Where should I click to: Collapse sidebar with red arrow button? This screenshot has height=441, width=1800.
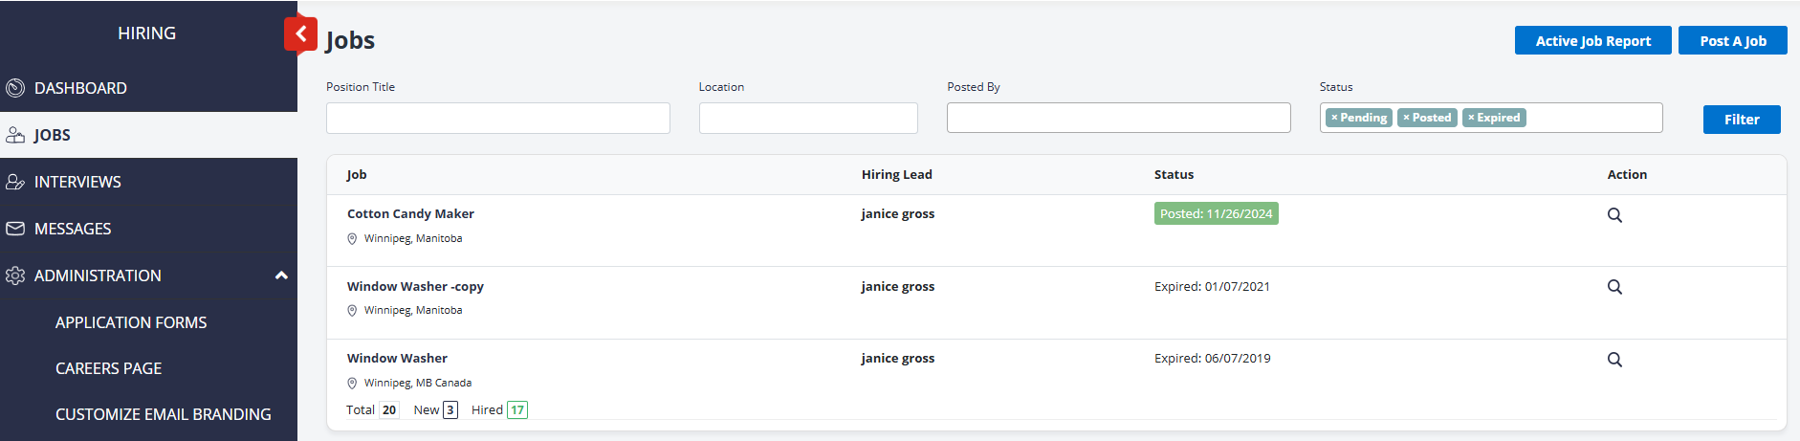300,34
